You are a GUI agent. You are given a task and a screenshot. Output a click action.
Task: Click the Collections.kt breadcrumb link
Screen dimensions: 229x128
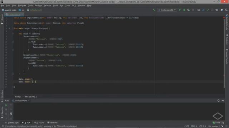point(34,10)
